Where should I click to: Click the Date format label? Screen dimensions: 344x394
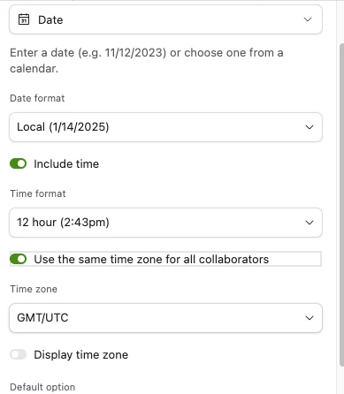point(37,98)
